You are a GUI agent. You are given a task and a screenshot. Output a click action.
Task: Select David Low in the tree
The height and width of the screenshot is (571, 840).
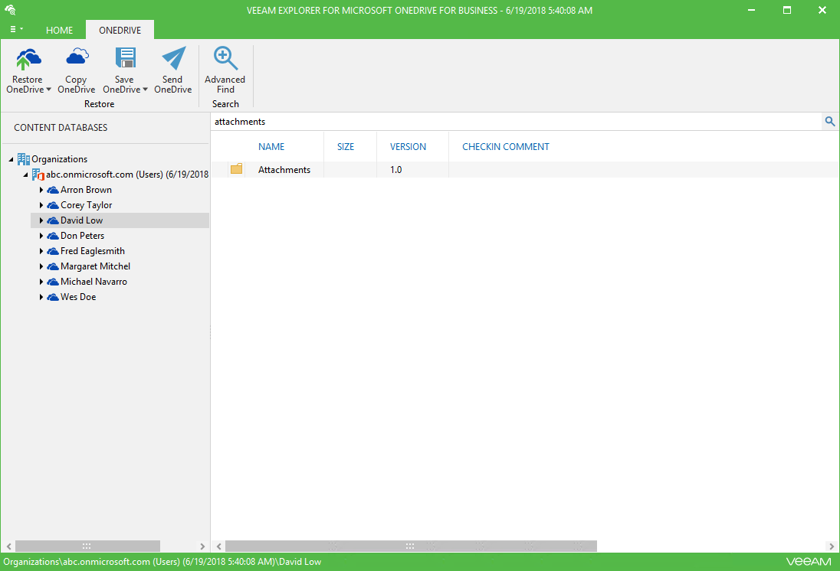[81, 220]
